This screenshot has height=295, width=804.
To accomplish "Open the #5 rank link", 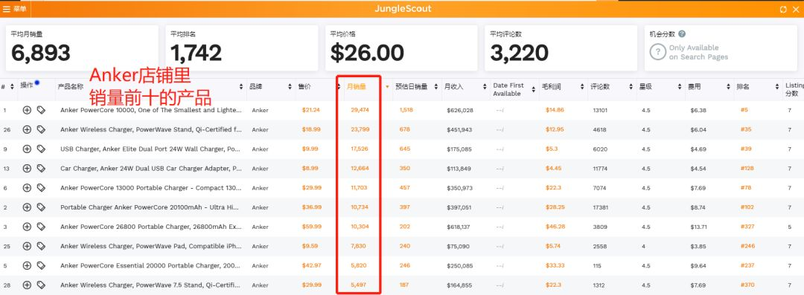I will tap(744, 110).
